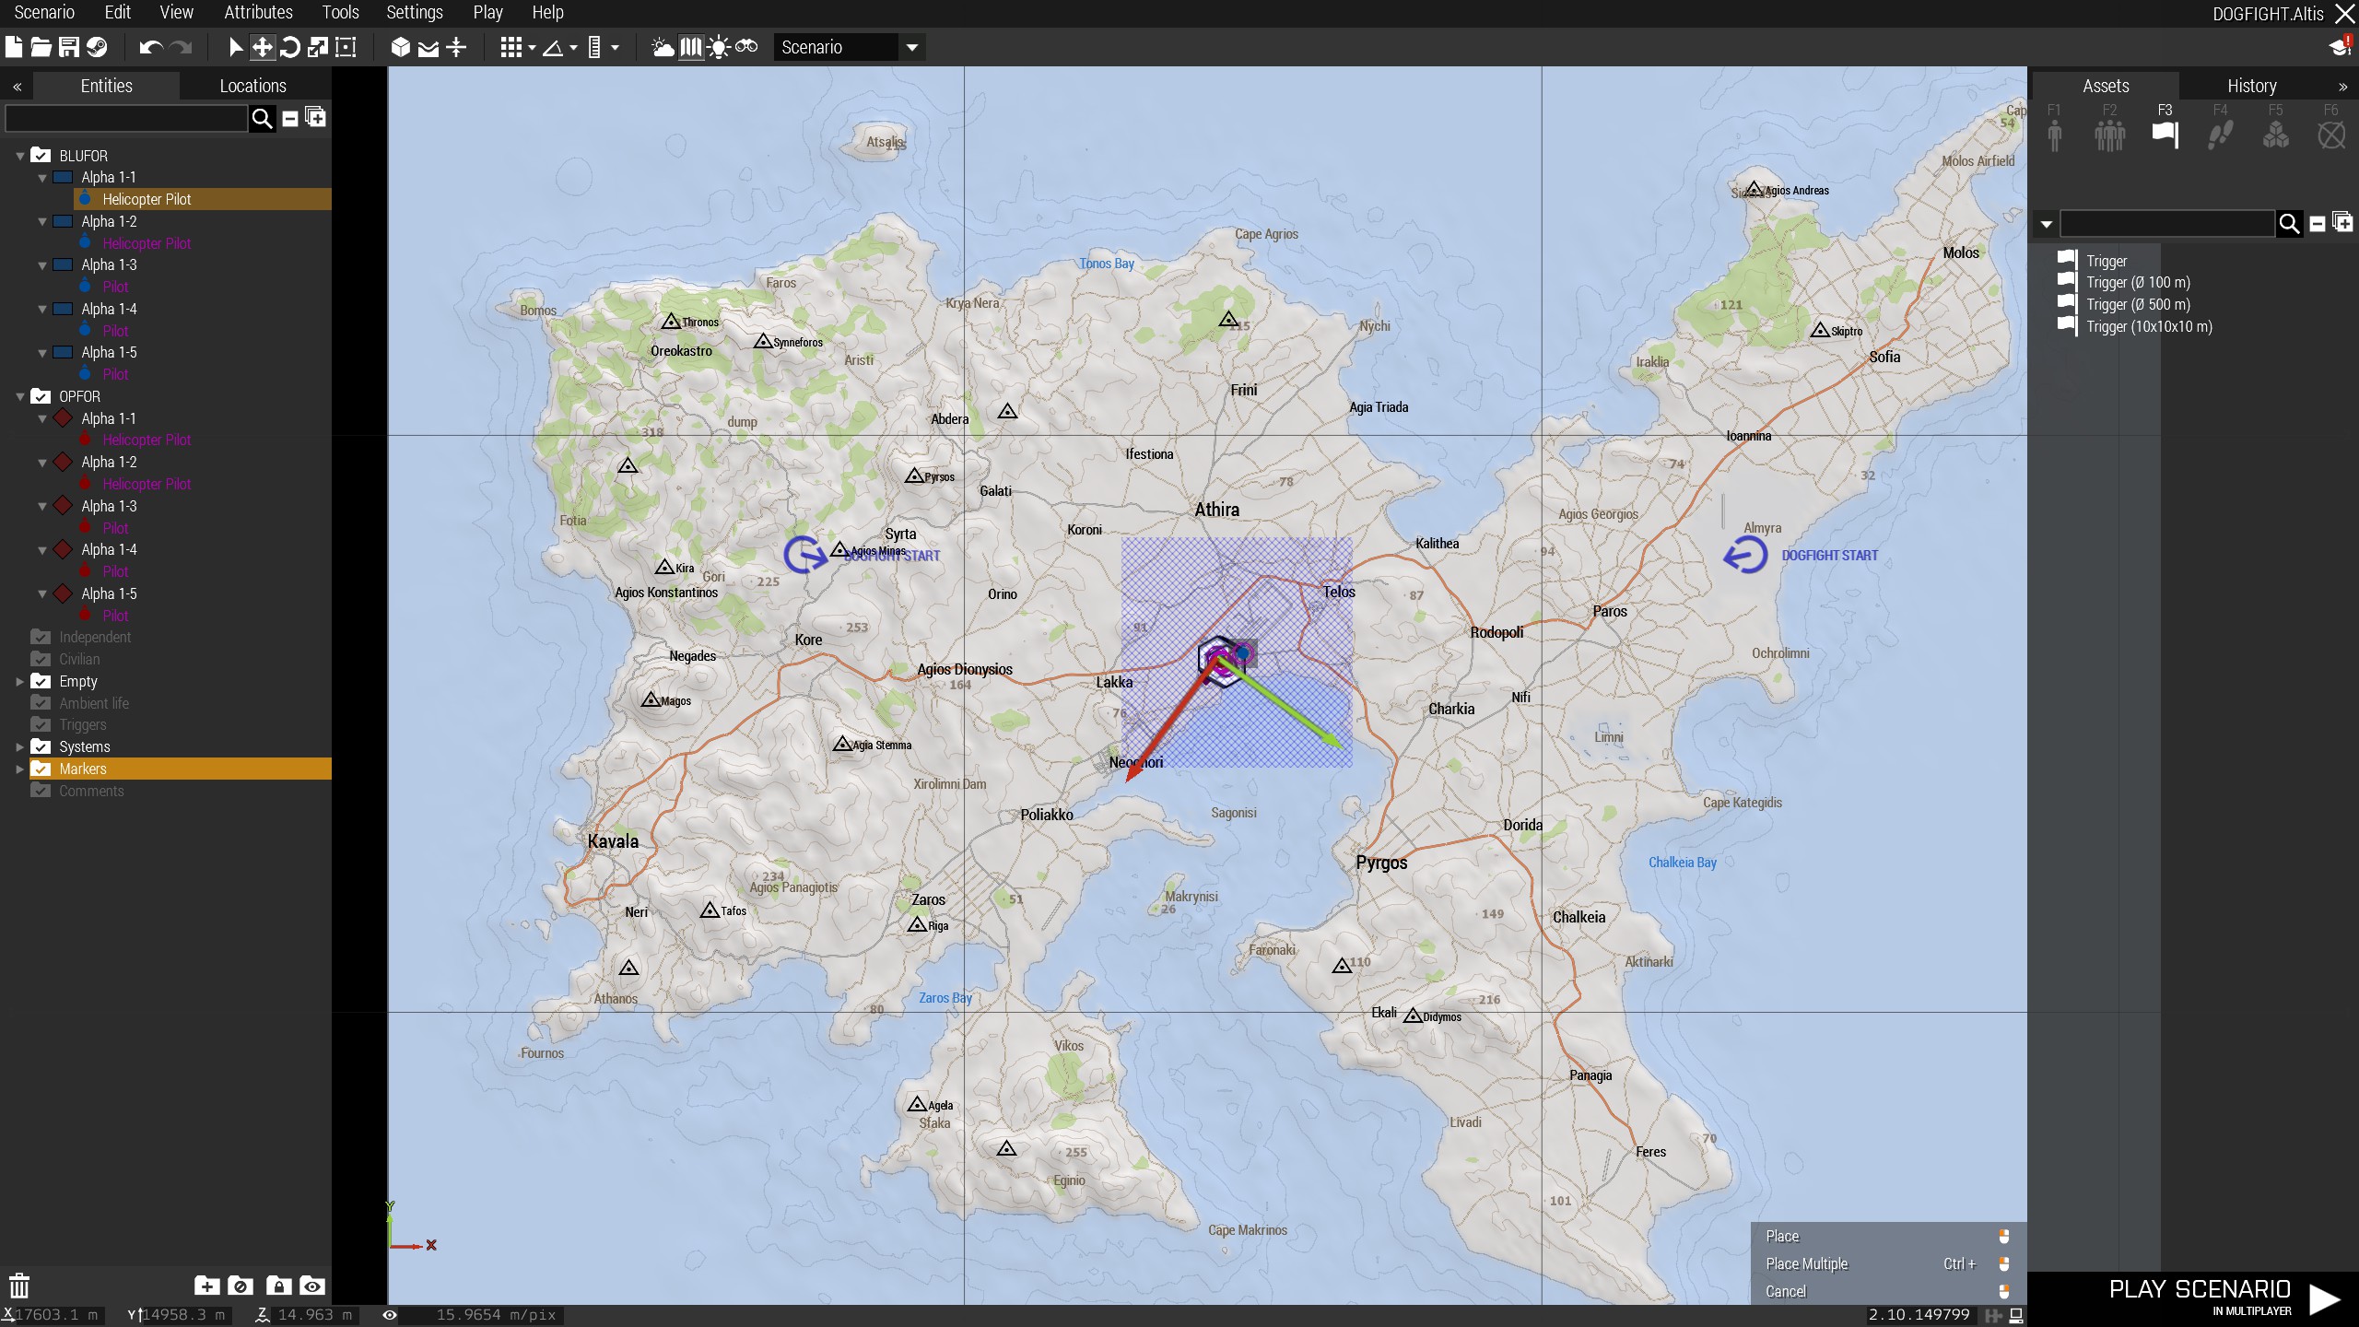Image resolution: width=2359 pixels, height=1327 pixels.
Task: Toggle layer visibility eye icon at bottom
Action: 311,1286
